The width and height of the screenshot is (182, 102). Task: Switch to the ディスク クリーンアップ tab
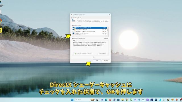pyautogui.click(x=76, y=18)
